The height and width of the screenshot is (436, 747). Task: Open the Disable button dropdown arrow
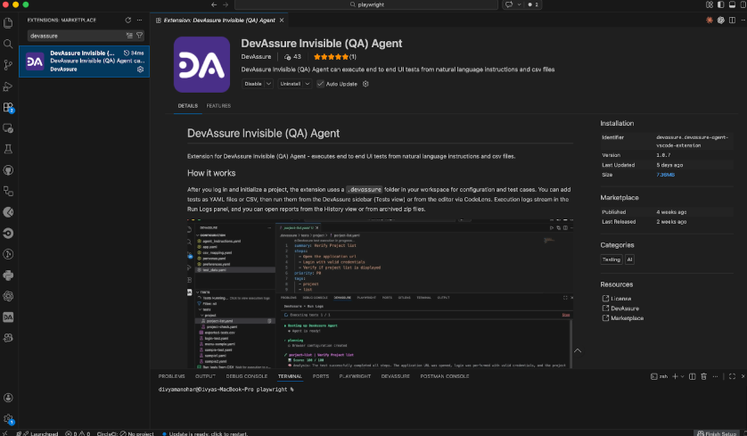(268, 84)
